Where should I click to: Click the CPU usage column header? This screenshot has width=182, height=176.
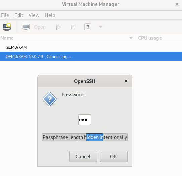159,38
